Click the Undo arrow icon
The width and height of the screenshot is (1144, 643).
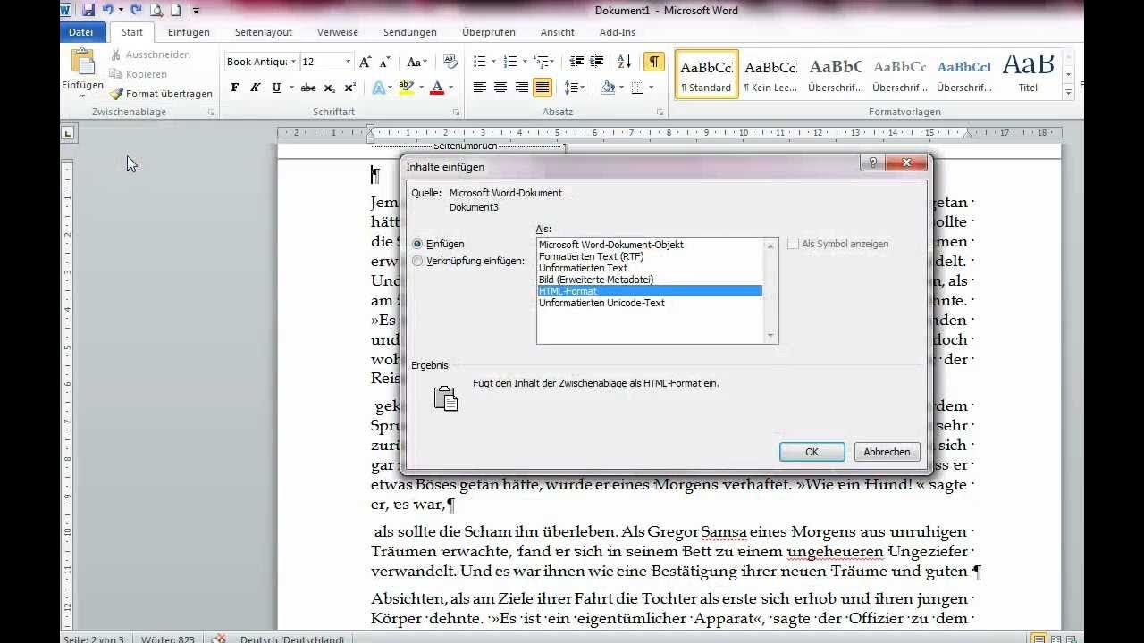click(x=108, y=11)
